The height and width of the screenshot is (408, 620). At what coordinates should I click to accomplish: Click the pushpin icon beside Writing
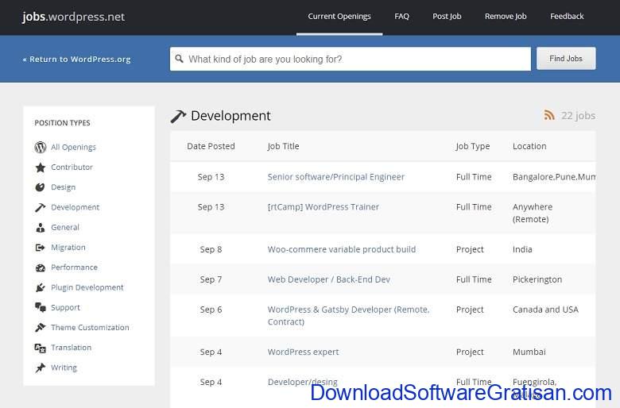(x=40, y=368)
